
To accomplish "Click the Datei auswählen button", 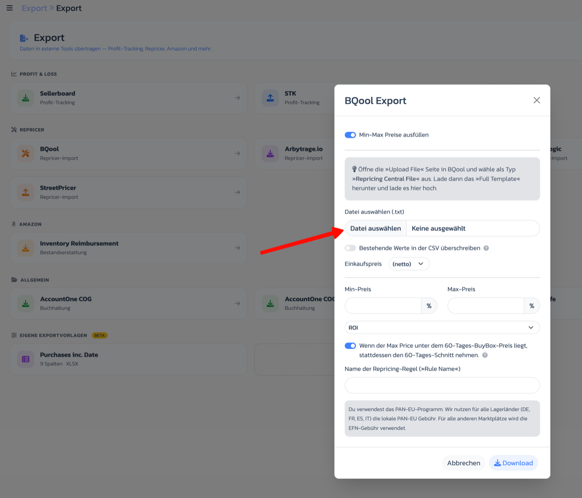I will pyautogui.click(x=376, y=228).
